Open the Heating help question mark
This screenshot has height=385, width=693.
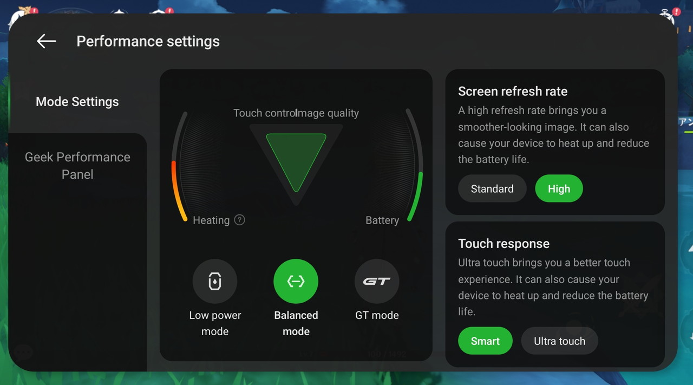click(239, 220)
